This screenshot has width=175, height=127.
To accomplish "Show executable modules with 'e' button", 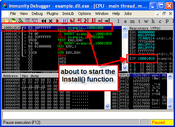I will [x=125, y=22].
